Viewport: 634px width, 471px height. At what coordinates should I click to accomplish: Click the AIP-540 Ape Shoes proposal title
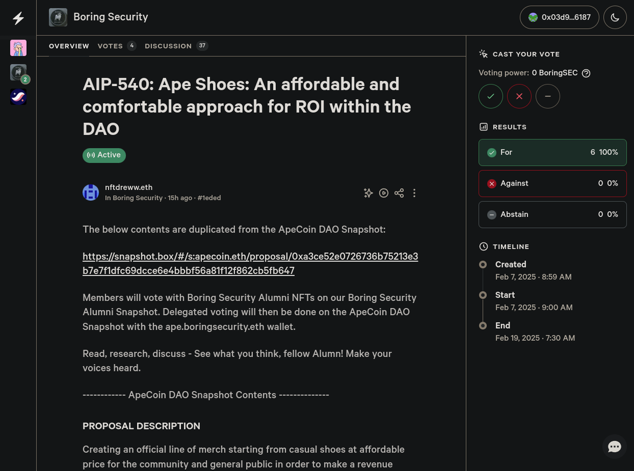(x=247, y=107)
